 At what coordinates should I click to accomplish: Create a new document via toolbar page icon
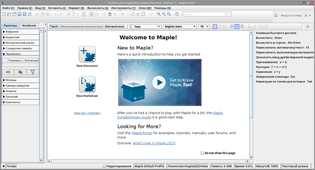click(4, 14)
